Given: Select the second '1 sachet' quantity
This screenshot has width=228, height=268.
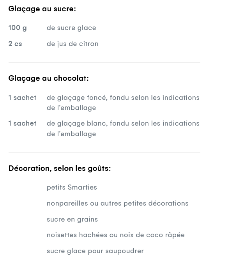Looking at the screenshot, I should (22, 123).
